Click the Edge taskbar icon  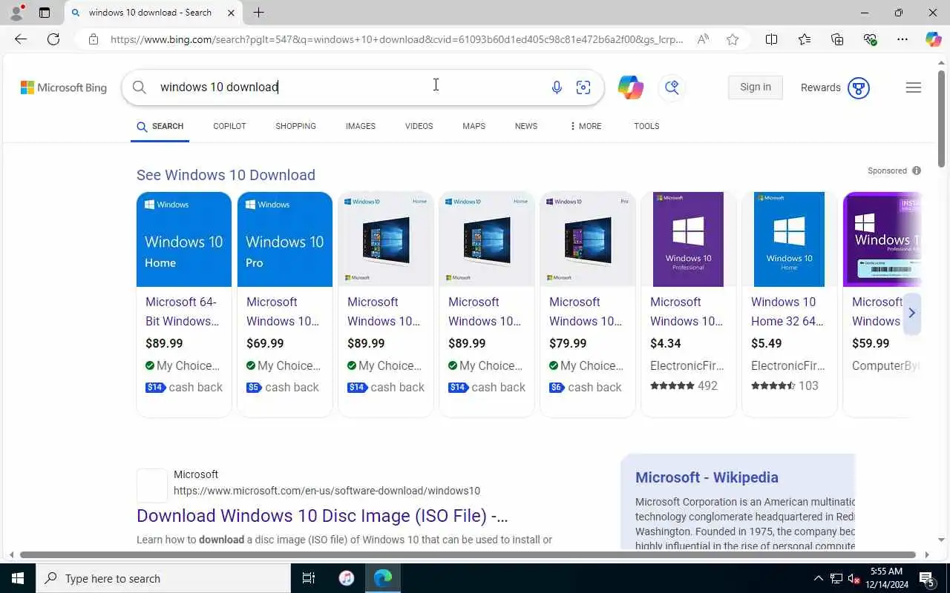pos(383,578)
